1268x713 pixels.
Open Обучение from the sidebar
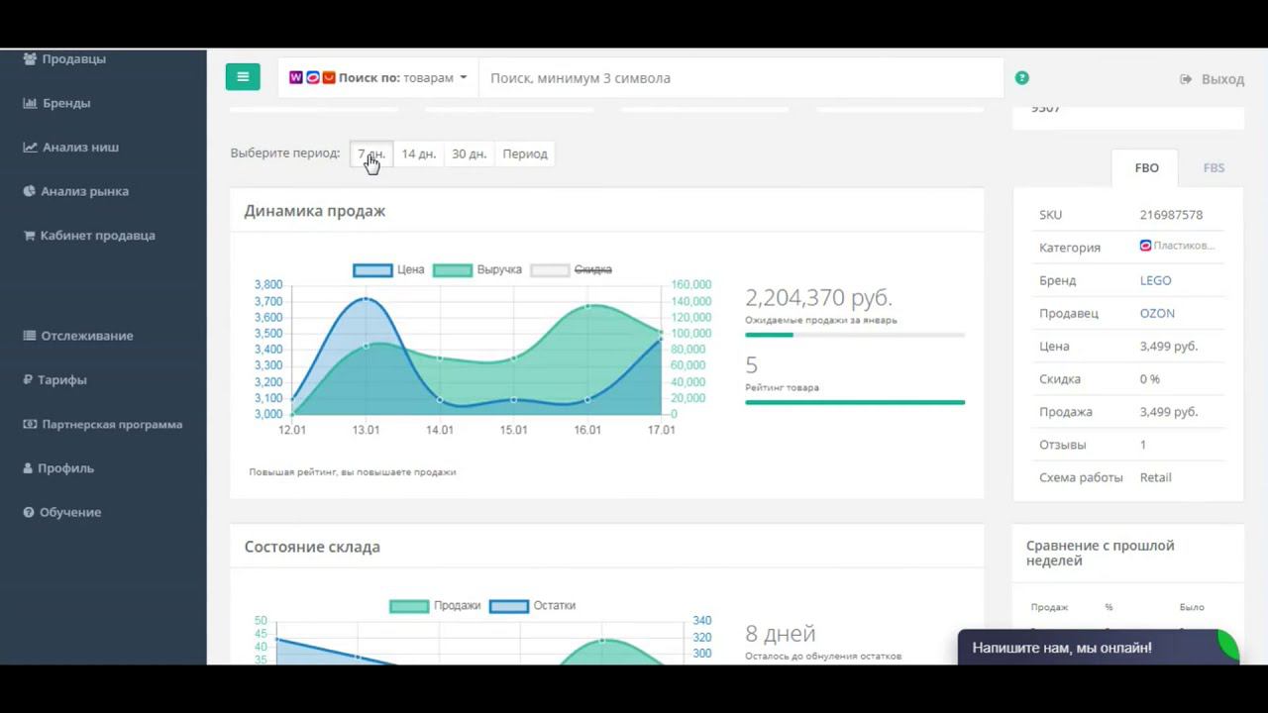point(61,512)
